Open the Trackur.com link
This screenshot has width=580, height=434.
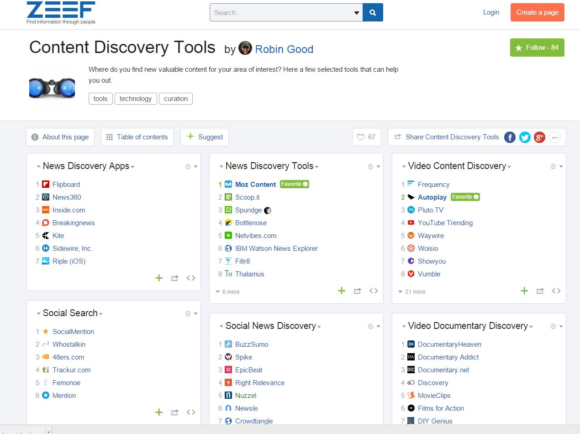(x=71, y=370)
